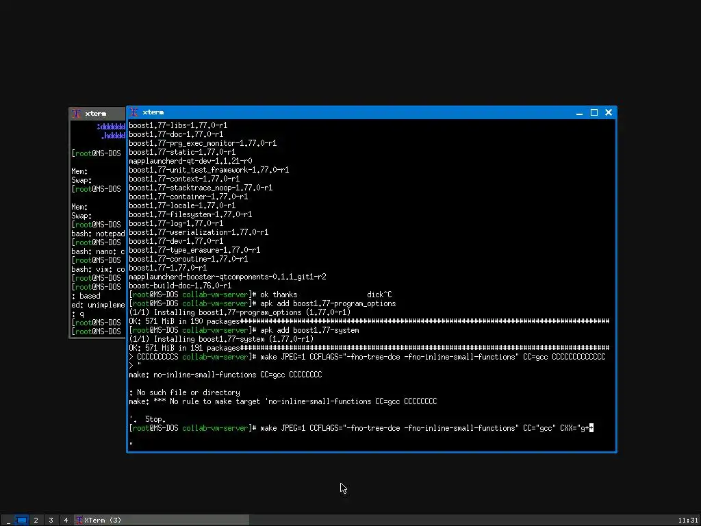The height and width of the screenshot is (526, 701).
Task: Bring the background xterm window forward via its title
Action: (96, 114)
